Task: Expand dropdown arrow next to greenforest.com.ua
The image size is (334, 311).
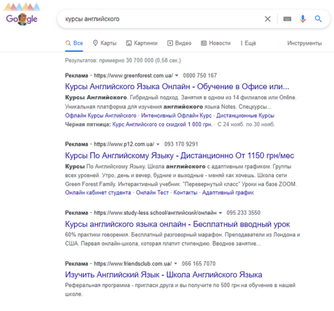Action: click(x=176, y=75)
